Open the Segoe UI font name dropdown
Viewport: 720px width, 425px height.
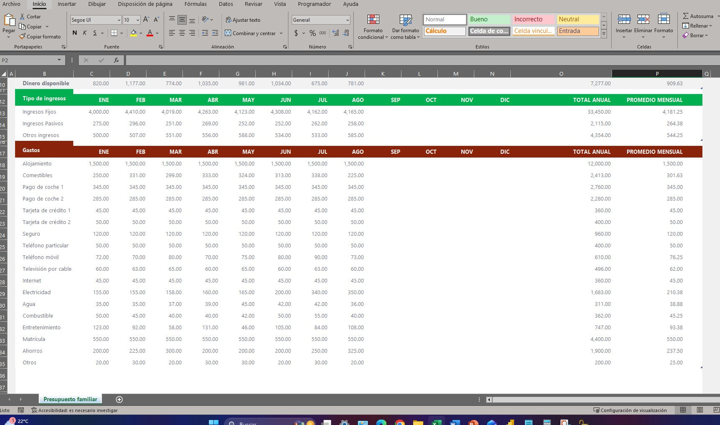click(119, 20)
